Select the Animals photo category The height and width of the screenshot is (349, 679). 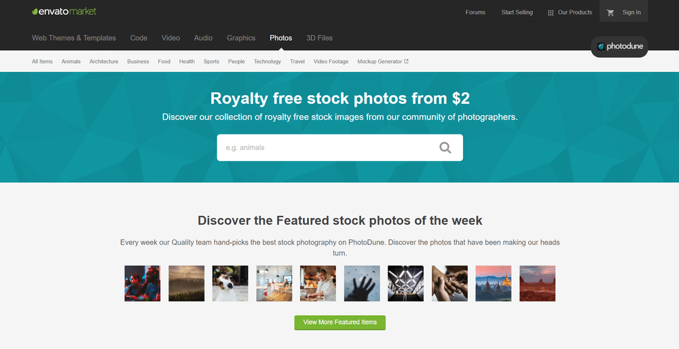pos(71,62)
